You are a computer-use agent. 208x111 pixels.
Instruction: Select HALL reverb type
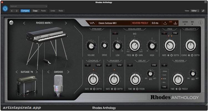coord(164,82)
